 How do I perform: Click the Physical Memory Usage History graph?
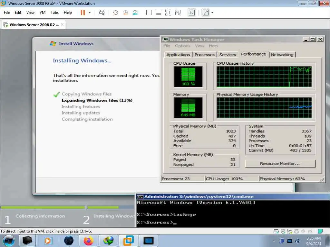tap(264, 108)
